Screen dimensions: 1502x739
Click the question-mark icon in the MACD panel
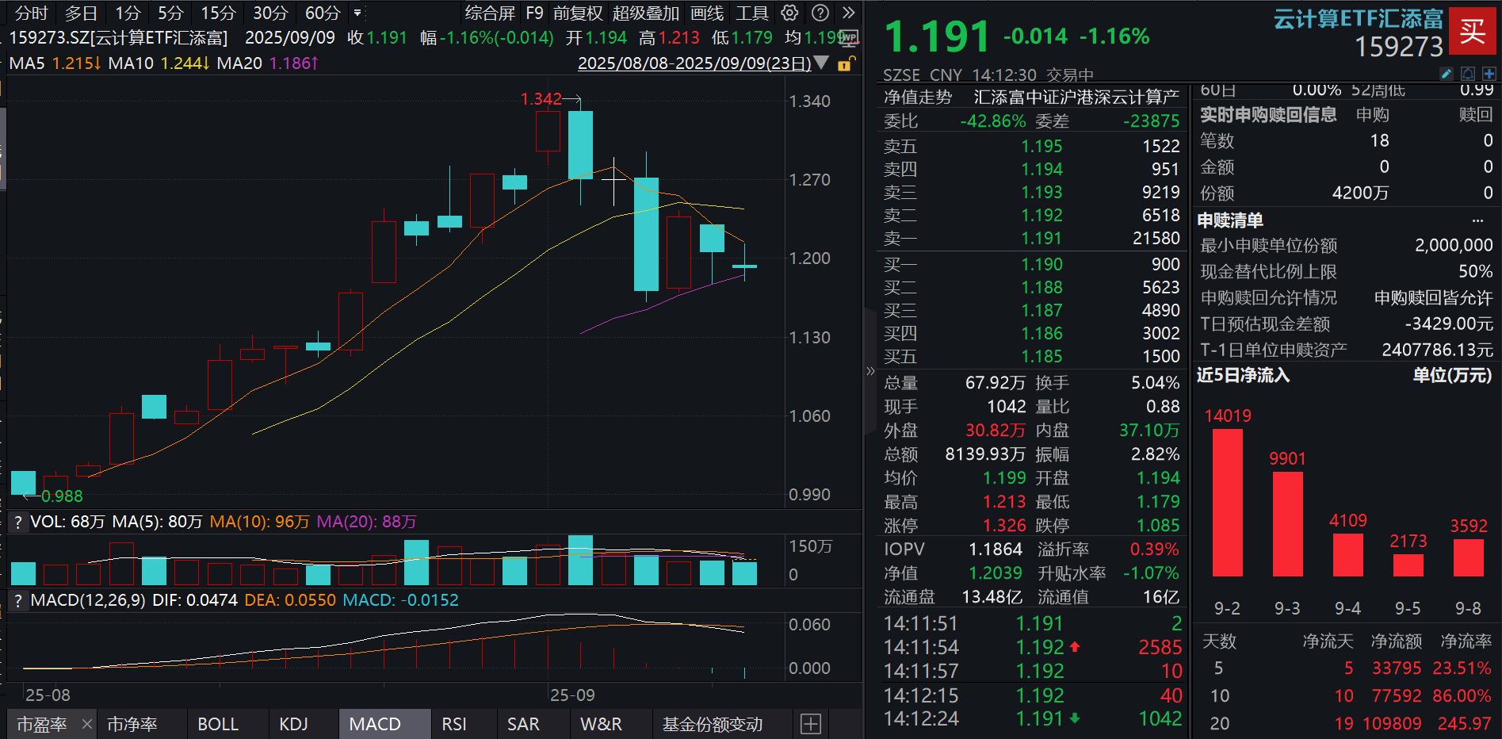(17, 601)
